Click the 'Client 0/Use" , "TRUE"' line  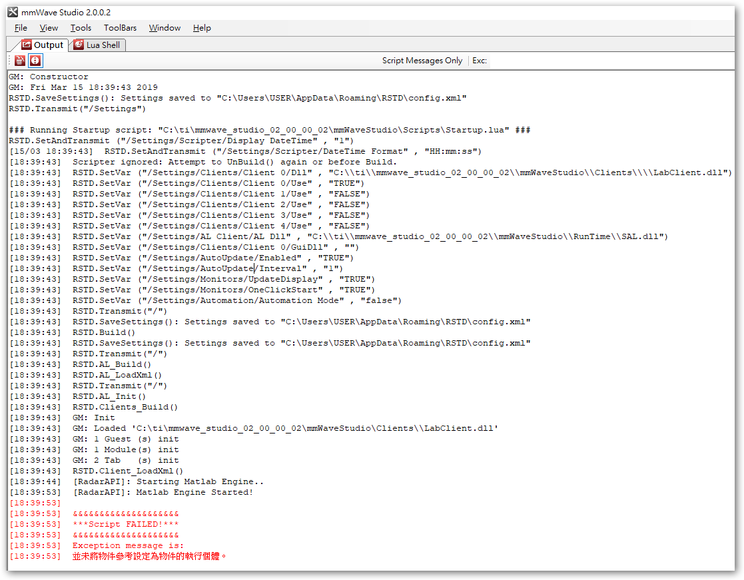187,183
